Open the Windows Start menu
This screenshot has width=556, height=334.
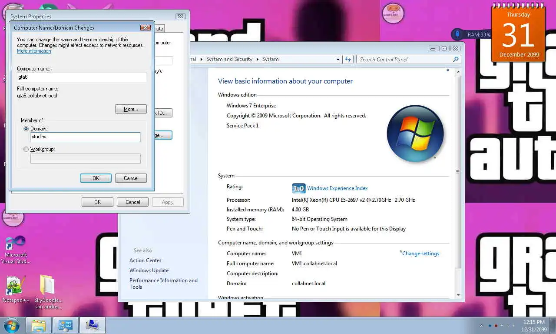pos(11,325)
